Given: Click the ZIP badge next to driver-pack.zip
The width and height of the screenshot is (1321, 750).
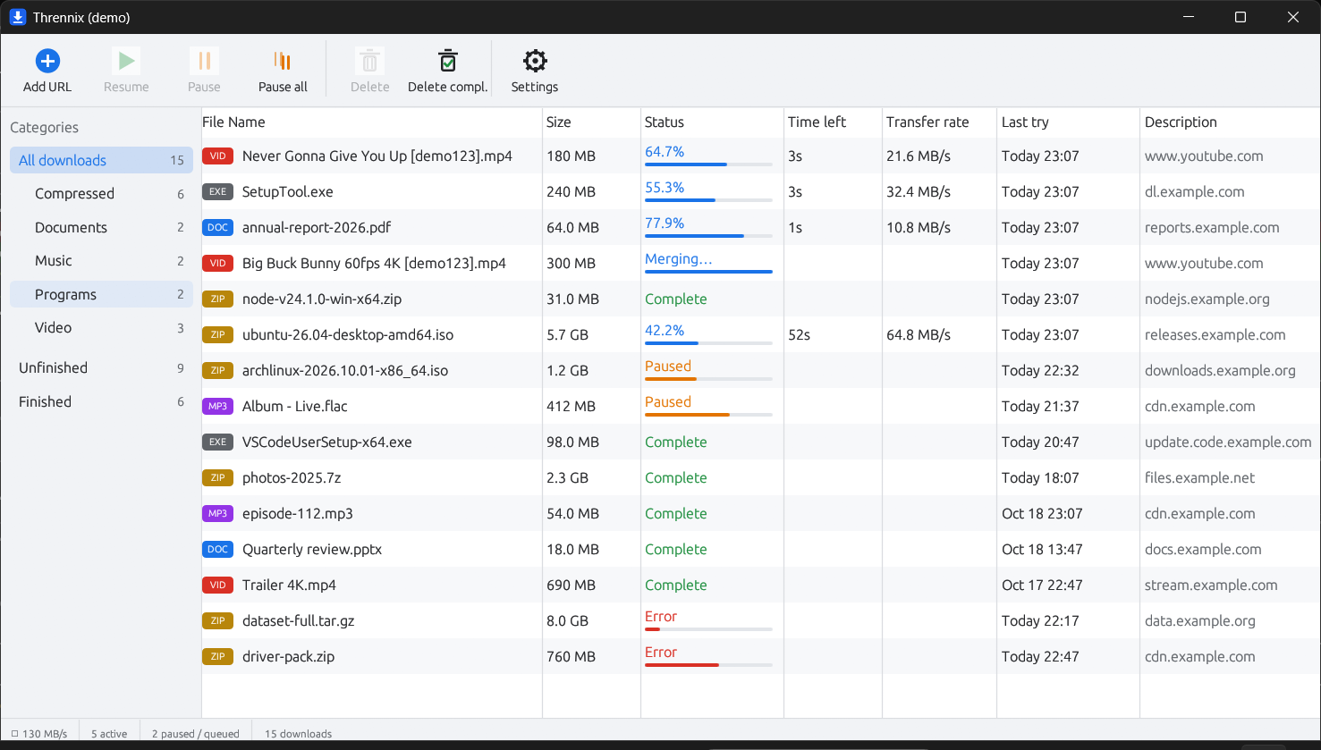Looking at the screenshot, I should (x=217, y=657).
